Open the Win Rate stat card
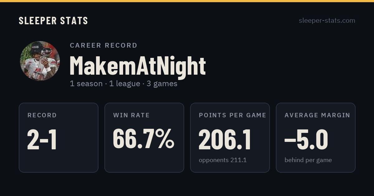Screen dimensions: 374x196 click(x=144, y=138)
